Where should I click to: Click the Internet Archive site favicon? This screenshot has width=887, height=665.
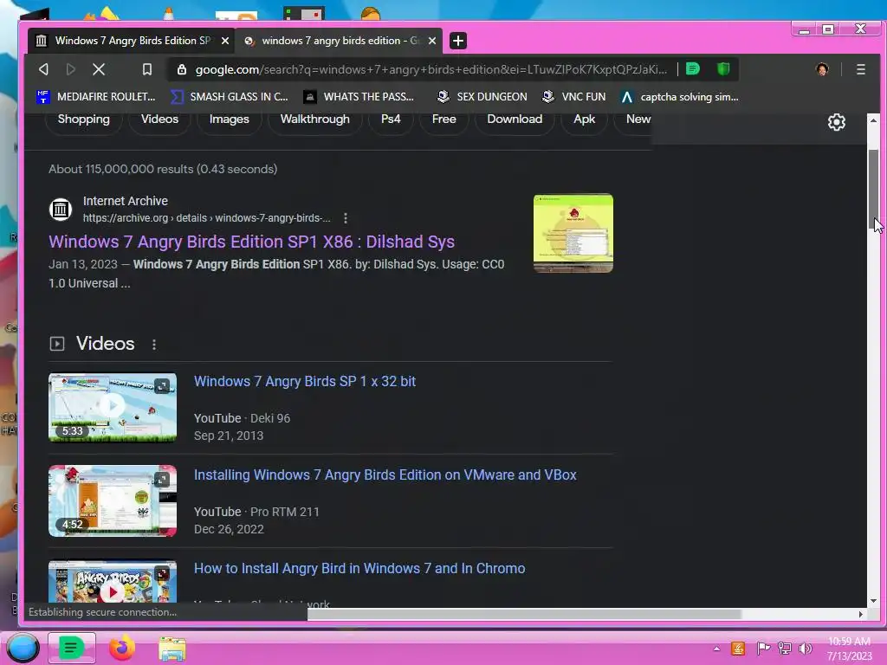(61, 210)
